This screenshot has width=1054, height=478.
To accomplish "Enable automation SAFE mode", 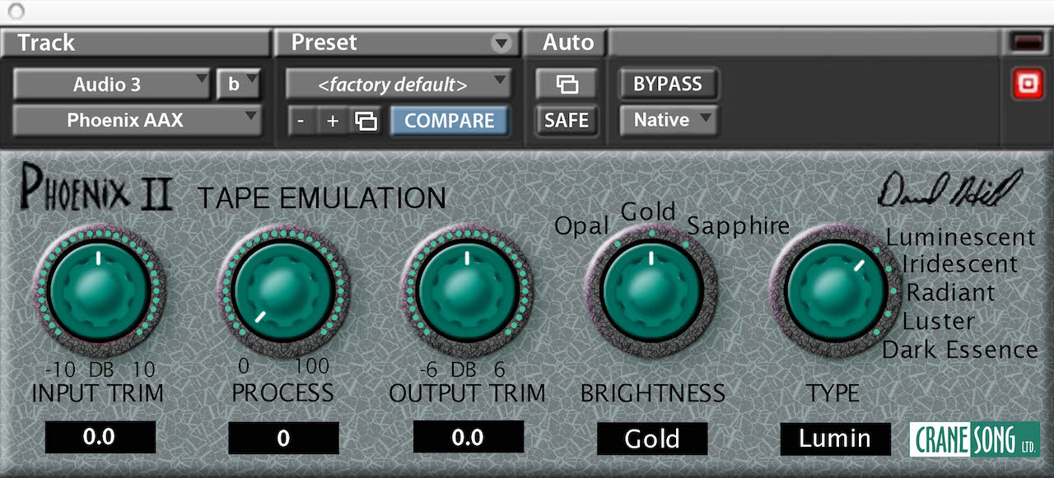I will pyautogui.click(x=567, y=121).
